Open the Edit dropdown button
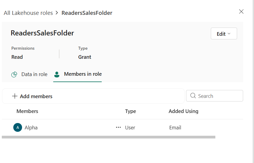254x163 pixels. (224, 34)
